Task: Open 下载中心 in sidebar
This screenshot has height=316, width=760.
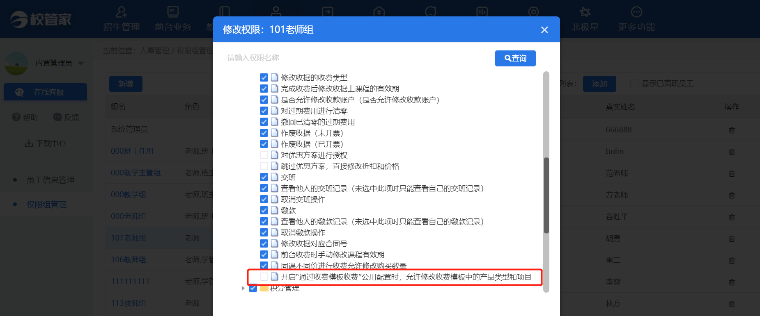Action: click(45, 143)
